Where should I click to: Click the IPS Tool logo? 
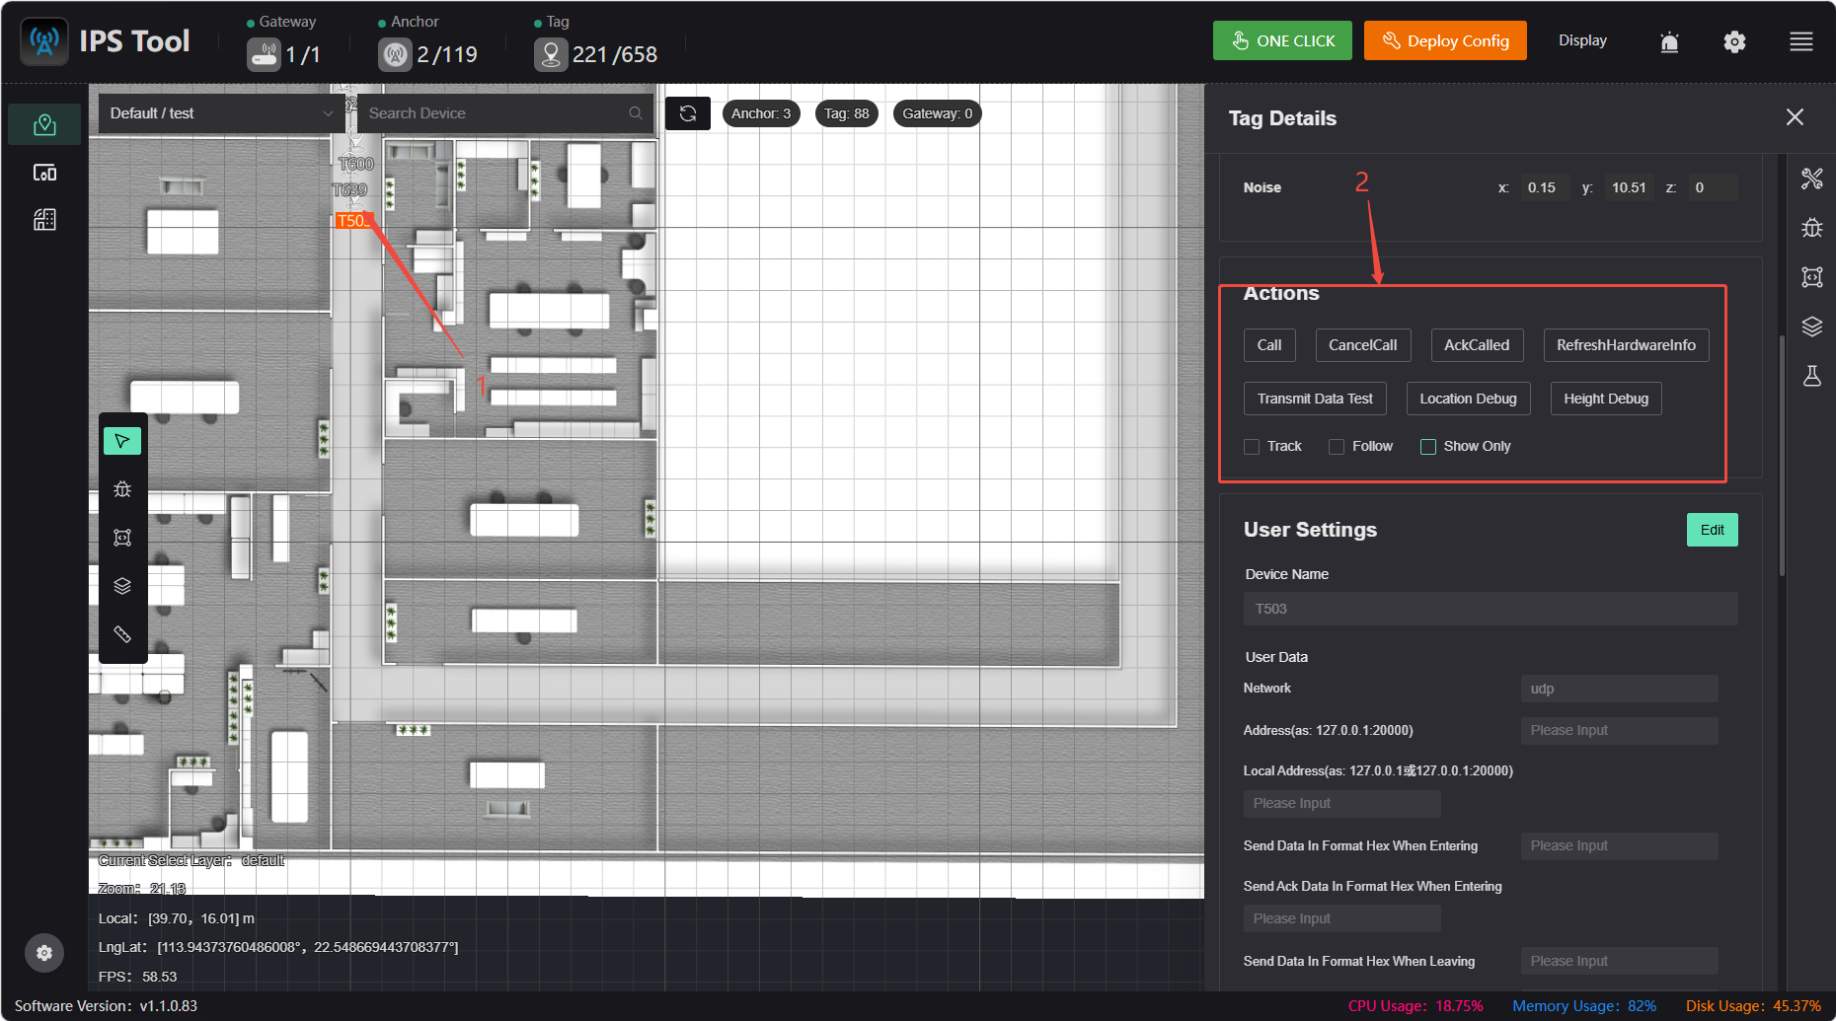(x=44, y=41)
